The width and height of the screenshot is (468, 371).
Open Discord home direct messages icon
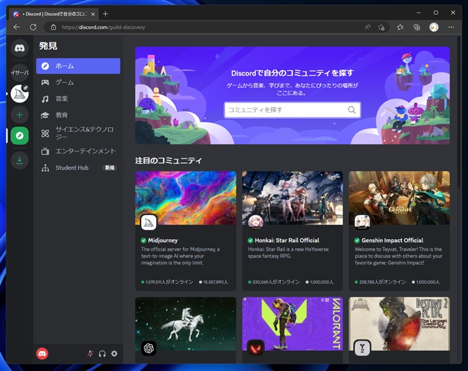[20, 48]
